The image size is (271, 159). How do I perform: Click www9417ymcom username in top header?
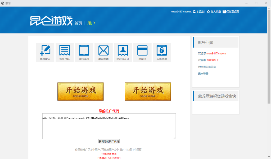click(x=181, y=12)
